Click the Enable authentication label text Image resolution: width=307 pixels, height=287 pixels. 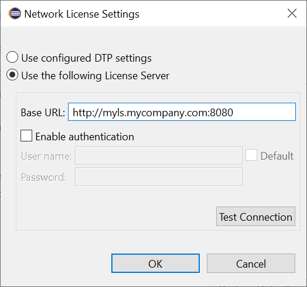tap(85, 137)
